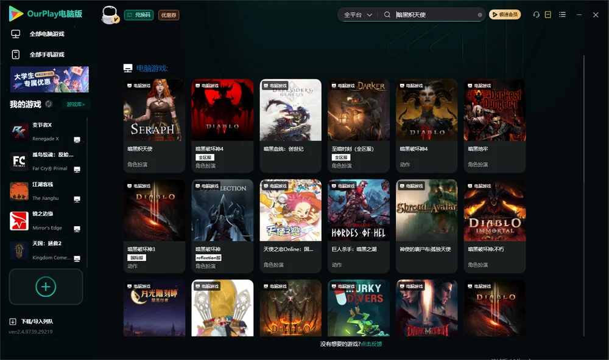Click the PC icon next to Kingdom Come
Image resolution: width=609 pixels, height=360 pixels.
[77, 259]
